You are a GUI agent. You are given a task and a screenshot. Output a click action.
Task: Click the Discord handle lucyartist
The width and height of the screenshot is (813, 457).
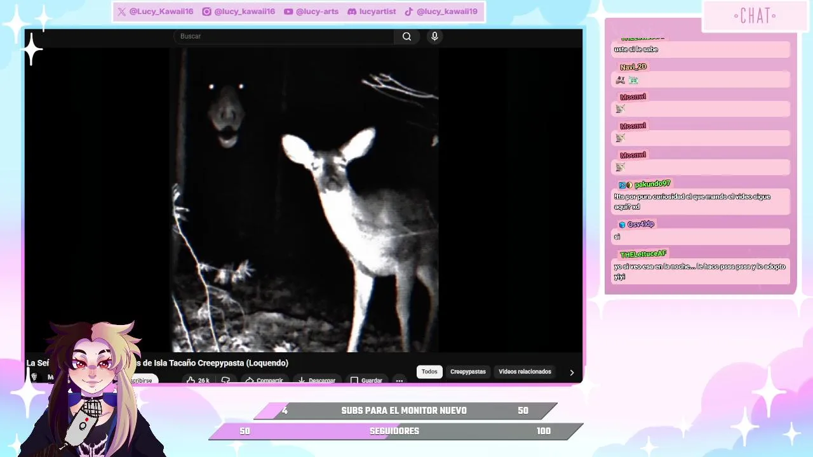(x=371, y=11)
